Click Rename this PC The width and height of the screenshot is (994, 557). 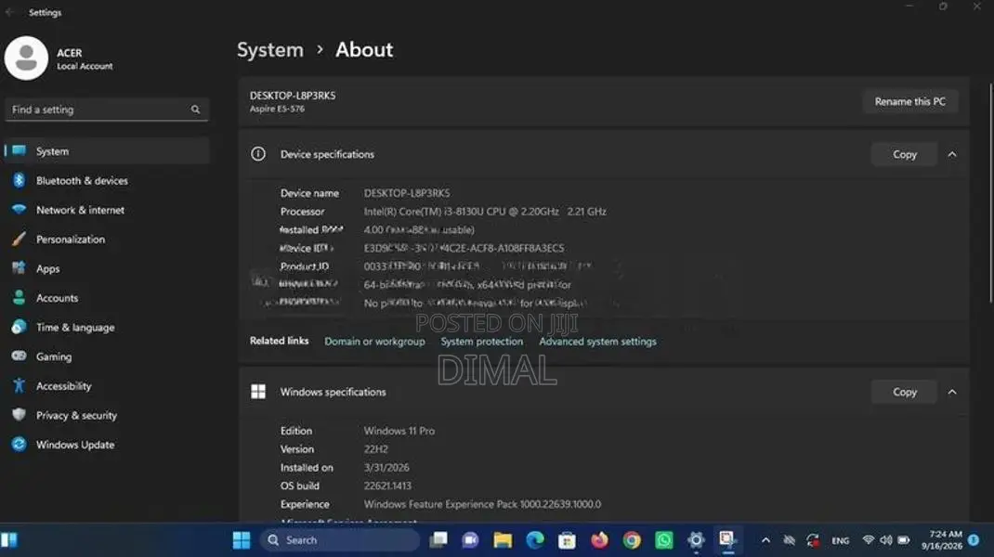(909, 102)
